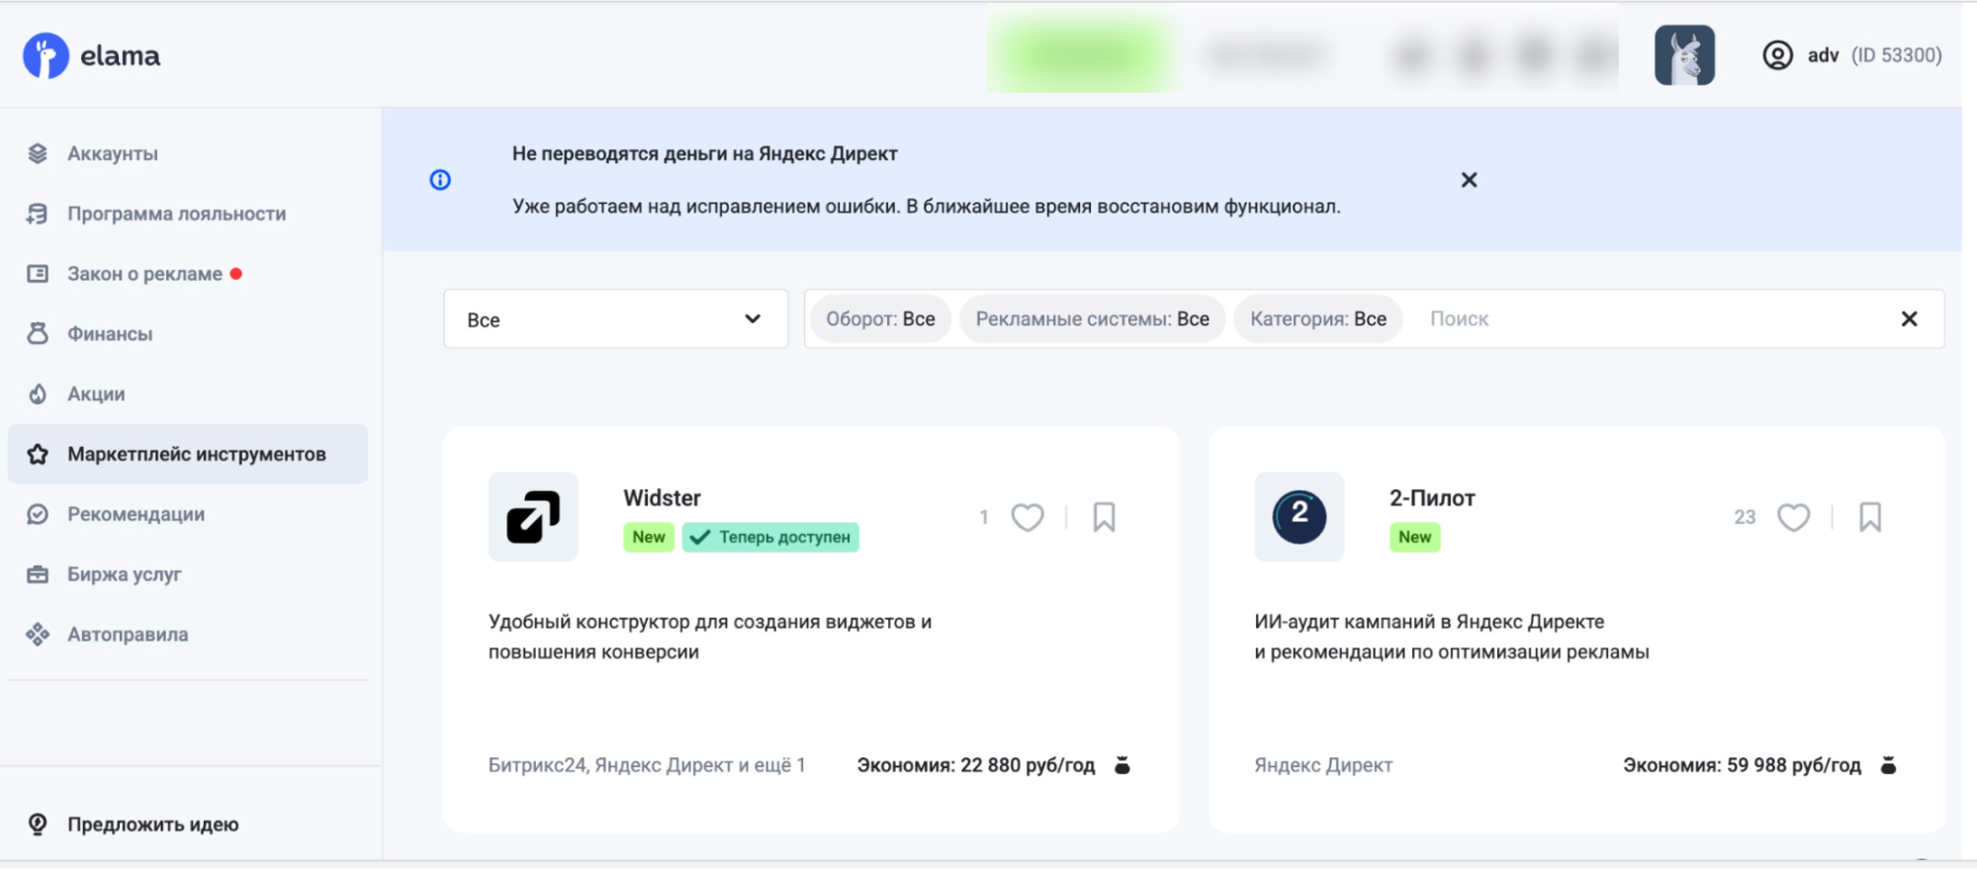Click the 2-Пилот New badge
Image resolution: width=1977 pixels, height=869 pixels.
(1415, 537)
